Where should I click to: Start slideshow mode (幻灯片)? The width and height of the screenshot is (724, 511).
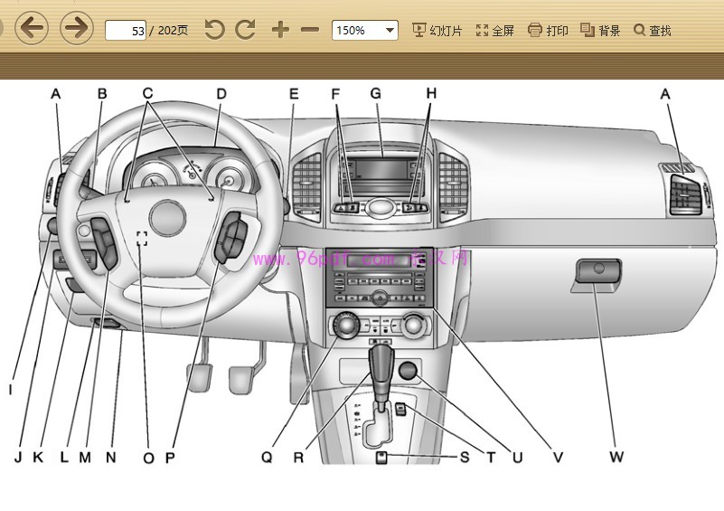click(437, 30)
